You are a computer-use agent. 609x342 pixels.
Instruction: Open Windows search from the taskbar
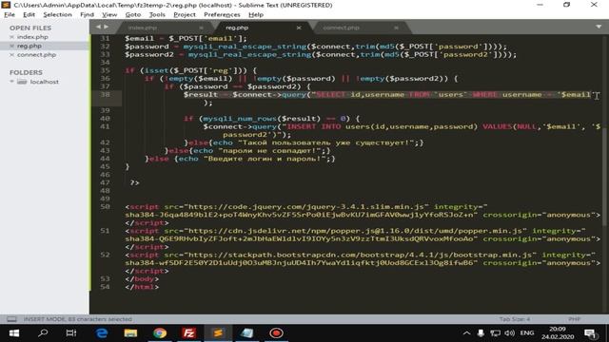[43, 333]
